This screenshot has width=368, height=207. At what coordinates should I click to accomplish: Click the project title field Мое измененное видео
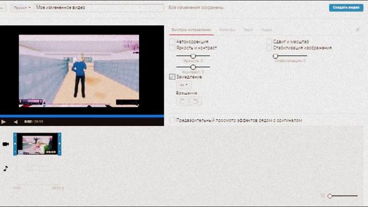tap(99, 7)
